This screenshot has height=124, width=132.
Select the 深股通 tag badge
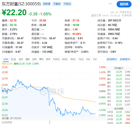click(46, 4)
